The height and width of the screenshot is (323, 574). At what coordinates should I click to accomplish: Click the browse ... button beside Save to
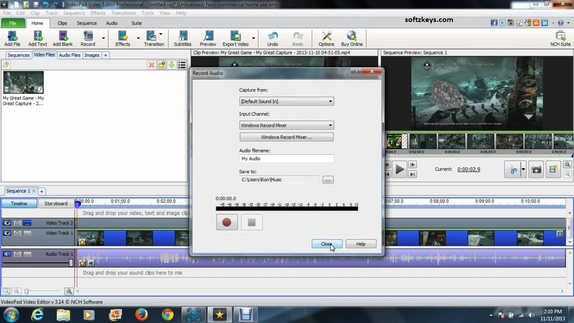[x=328, y=180]
